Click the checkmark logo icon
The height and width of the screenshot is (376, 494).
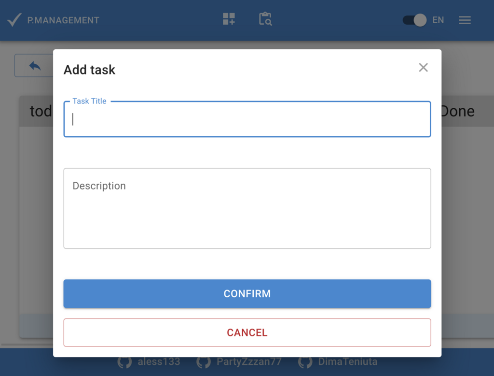coord(14,19)
